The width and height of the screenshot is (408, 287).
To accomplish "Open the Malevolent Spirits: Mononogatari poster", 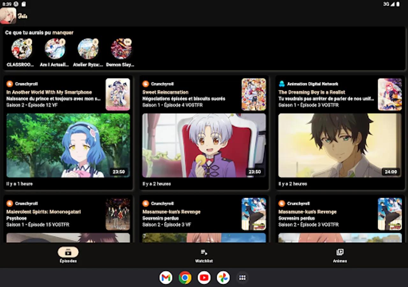I will [118, 214].
